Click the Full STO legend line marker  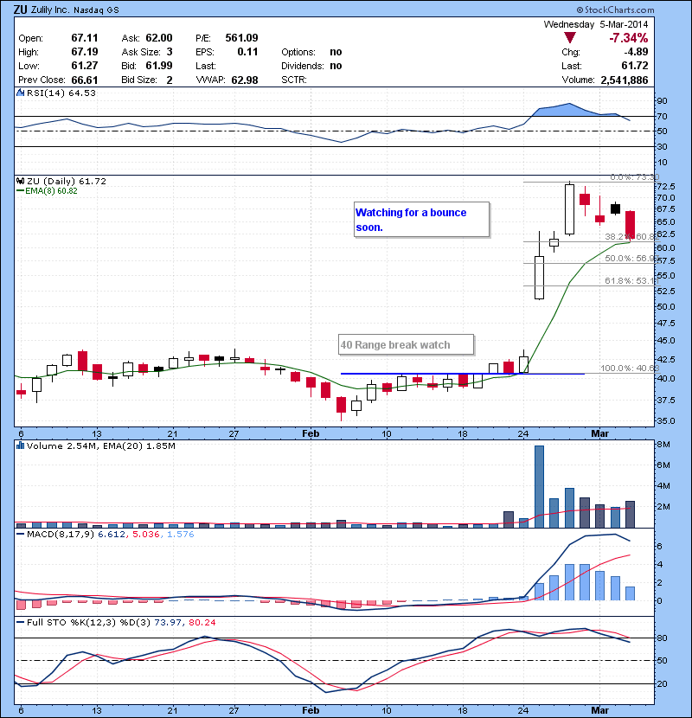(x=20, y=622)
